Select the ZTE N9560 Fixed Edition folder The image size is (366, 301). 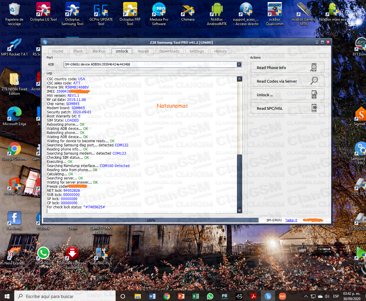(x=14, y=84)
